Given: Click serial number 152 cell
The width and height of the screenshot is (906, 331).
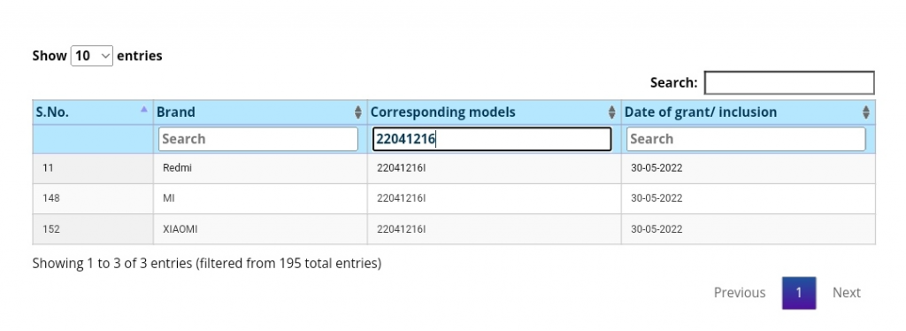Looking at the screenshot, I should (x=92, y=229).
